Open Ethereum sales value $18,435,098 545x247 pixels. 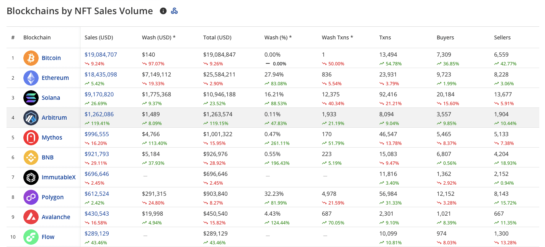101,75
